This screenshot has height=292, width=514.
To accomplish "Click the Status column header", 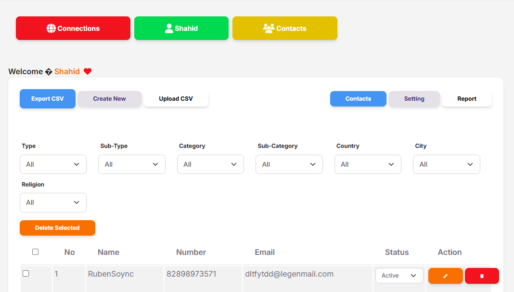I will 397,252.
